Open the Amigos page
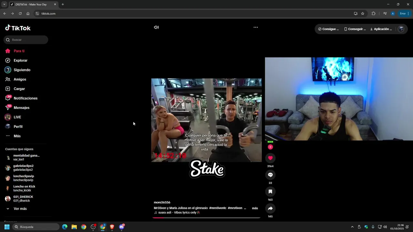The width and height of the screenshot is (413, 232). click(x=20, y=79)
